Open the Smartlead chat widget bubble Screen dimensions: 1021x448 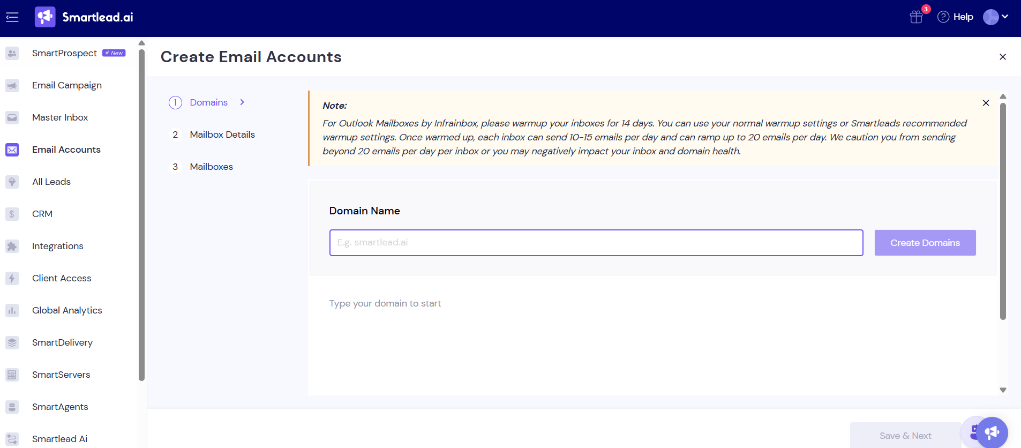(992, 432)
